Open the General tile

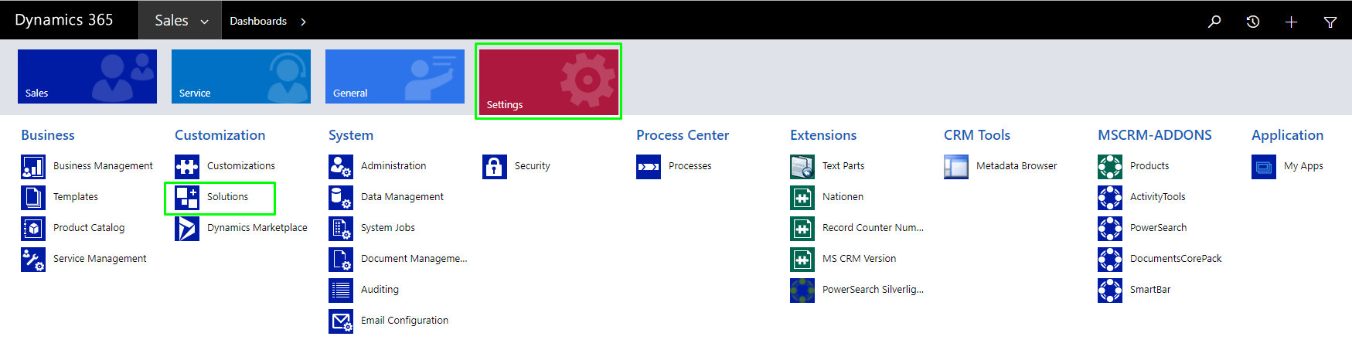(x=395, y=76)
